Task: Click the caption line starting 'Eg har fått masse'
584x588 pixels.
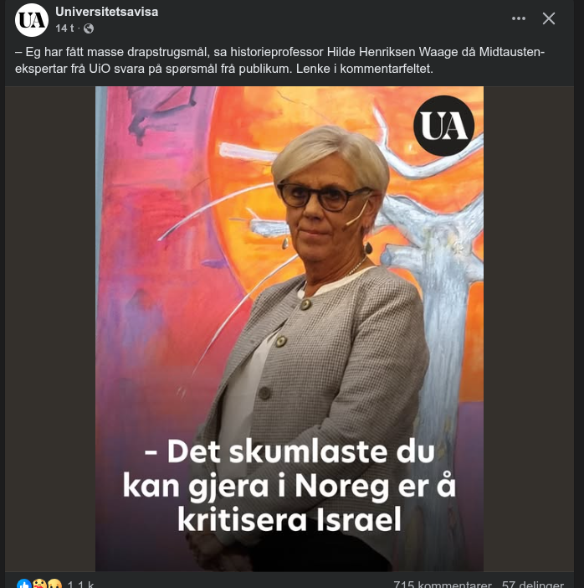Action: click(x=279, y=52)
